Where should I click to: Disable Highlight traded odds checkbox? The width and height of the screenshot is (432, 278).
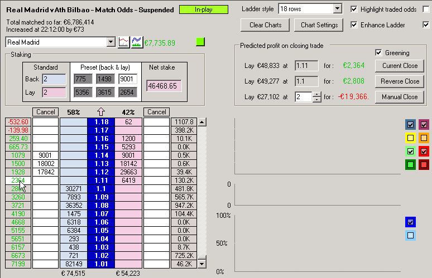(354, 9)
